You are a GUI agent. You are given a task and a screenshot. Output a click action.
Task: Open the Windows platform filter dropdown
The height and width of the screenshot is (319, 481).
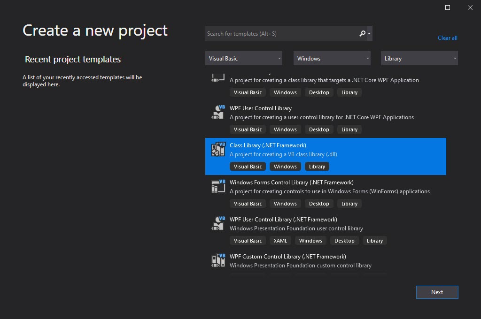(332, 58)
